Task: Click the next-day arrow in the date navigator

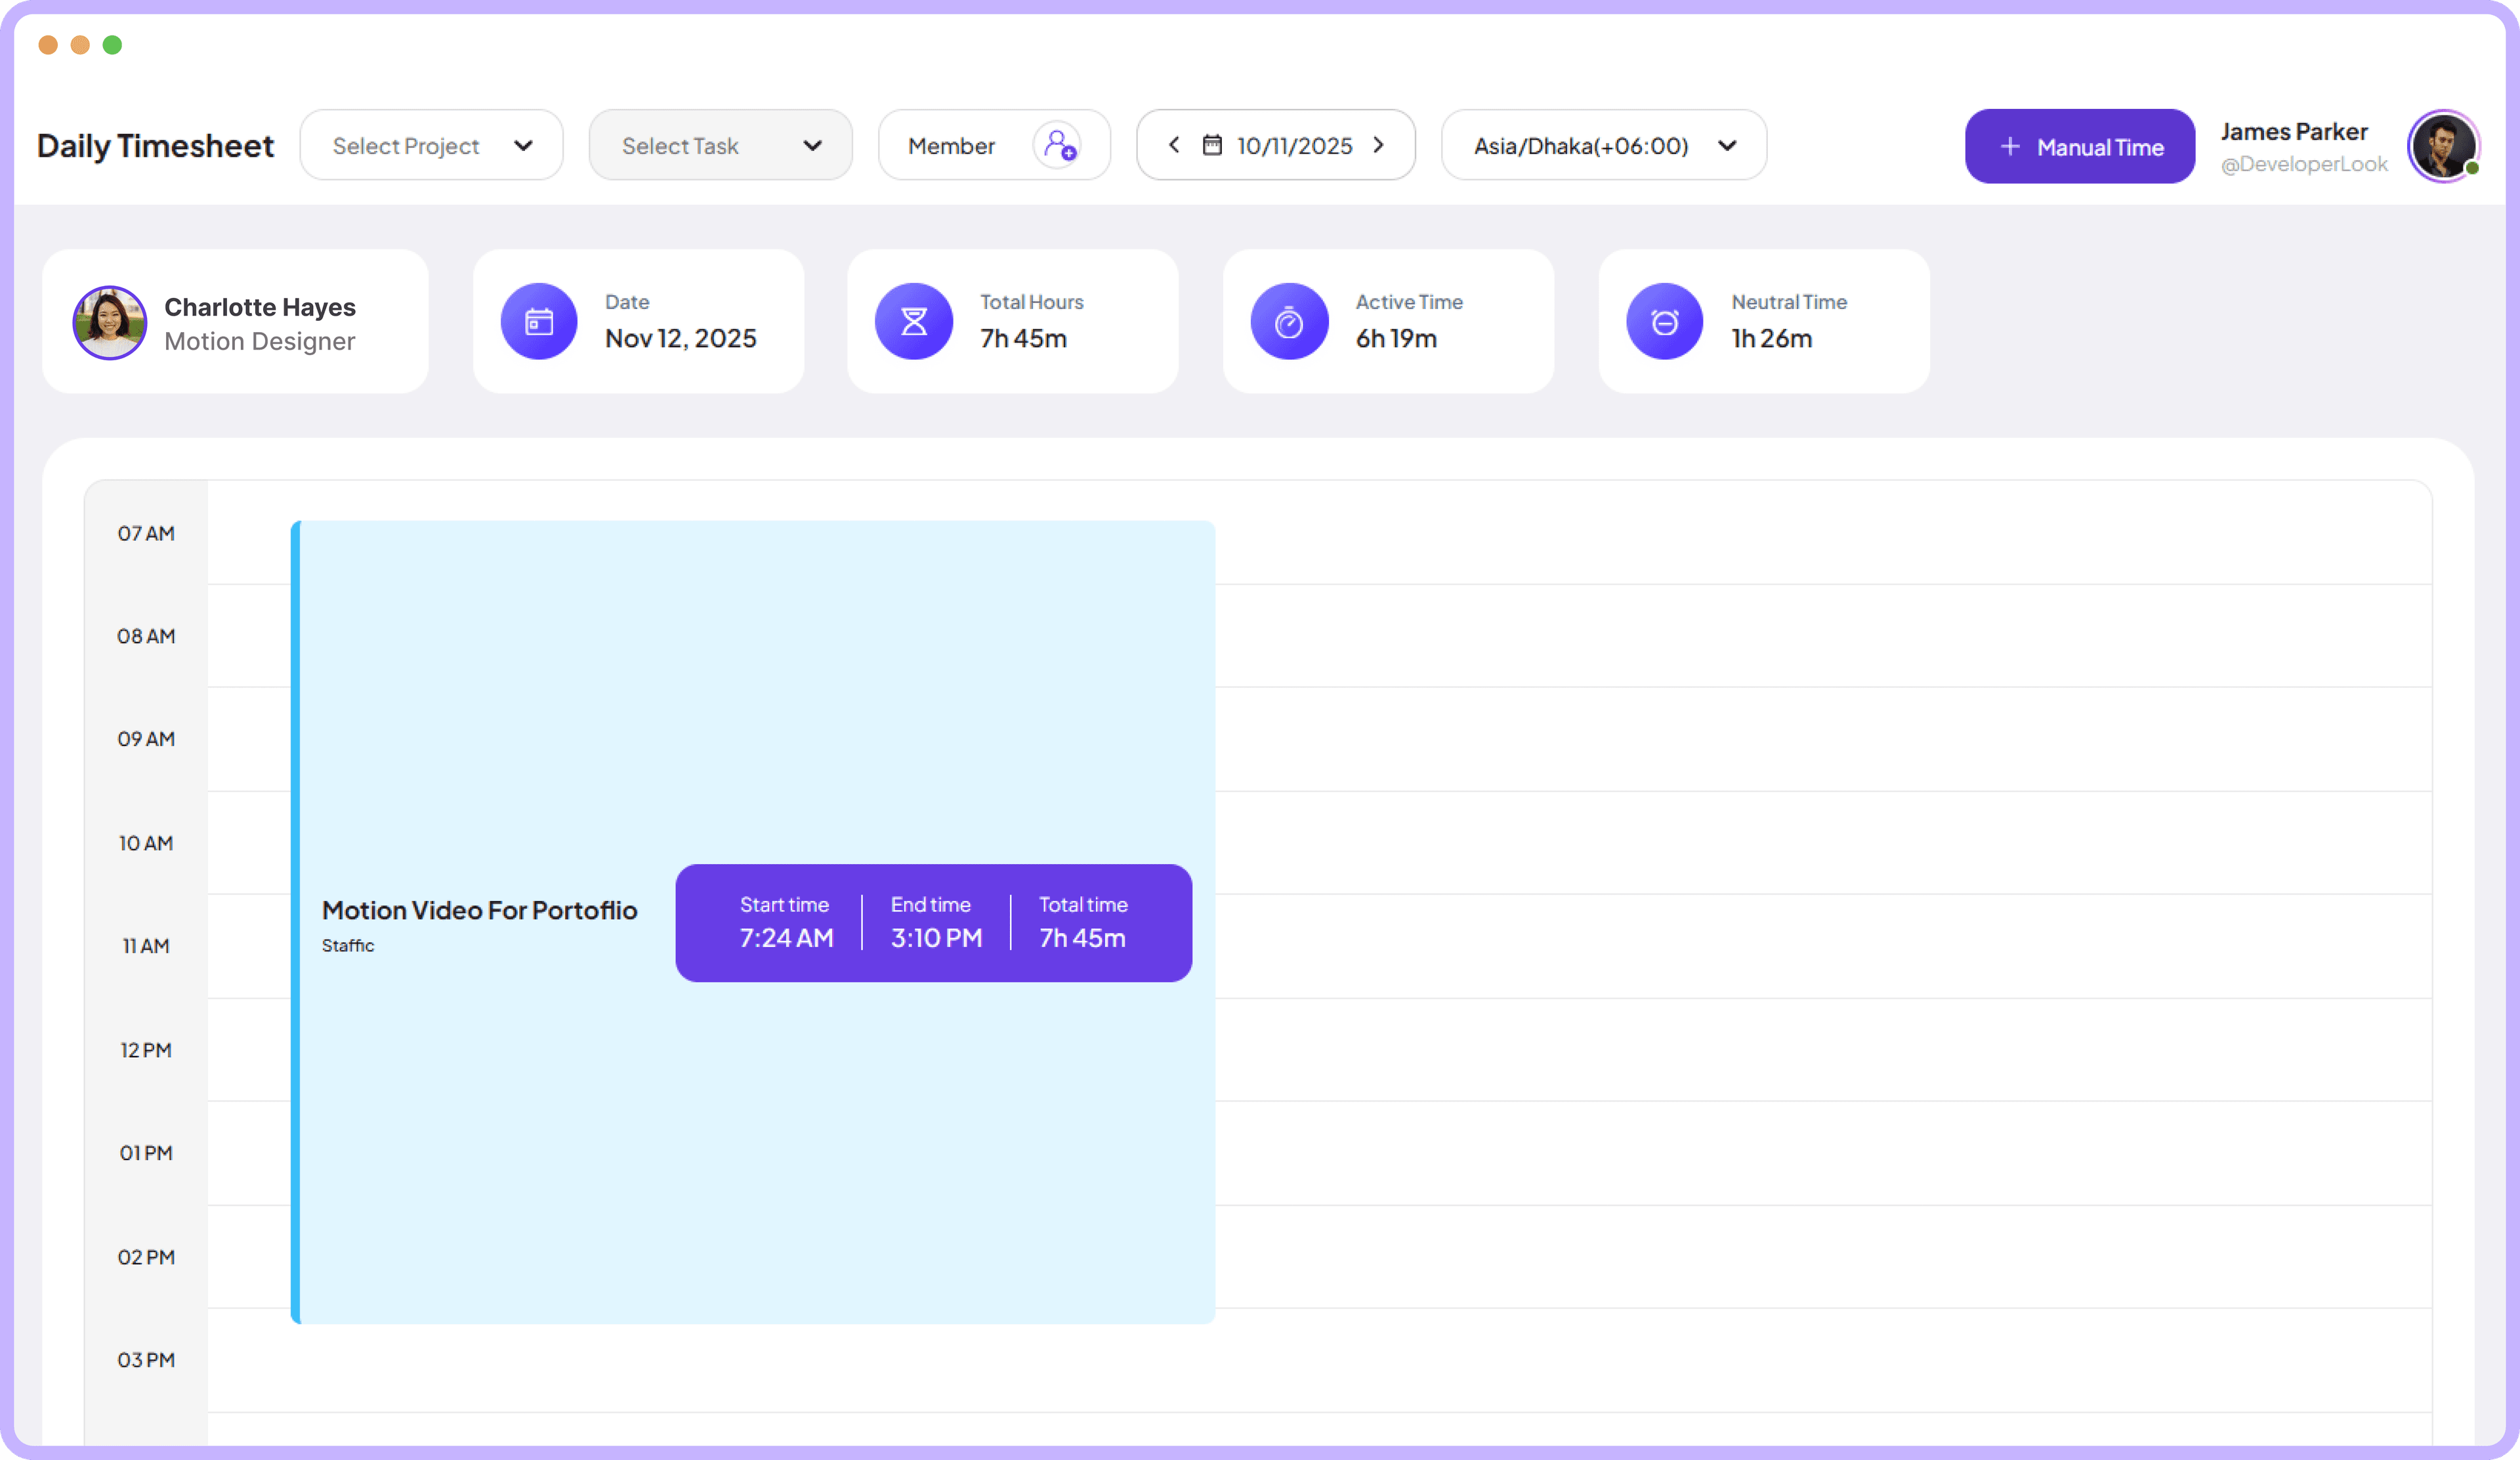Action: 1379,145
